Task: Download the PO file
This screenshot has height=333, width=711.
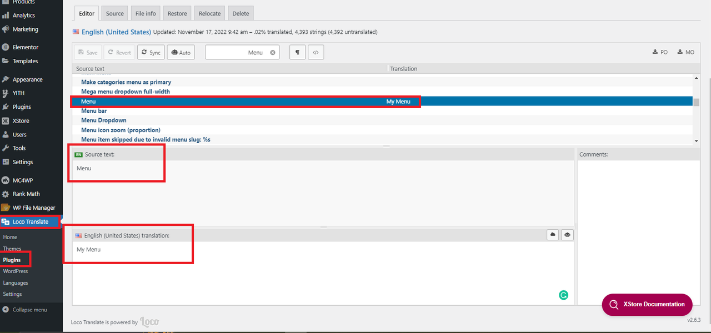Action: (660, 52)
